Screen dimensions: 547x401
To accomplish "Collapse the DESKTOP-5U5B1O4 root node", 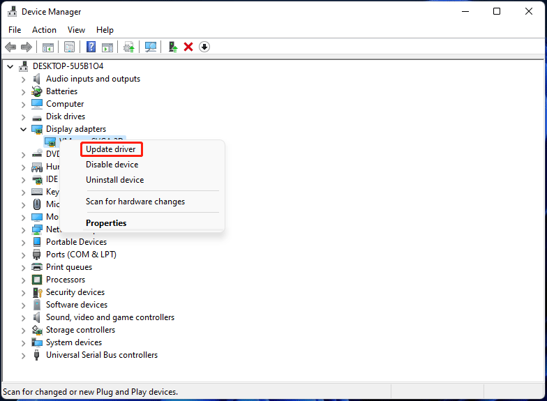I will click(x=10, y=66).
